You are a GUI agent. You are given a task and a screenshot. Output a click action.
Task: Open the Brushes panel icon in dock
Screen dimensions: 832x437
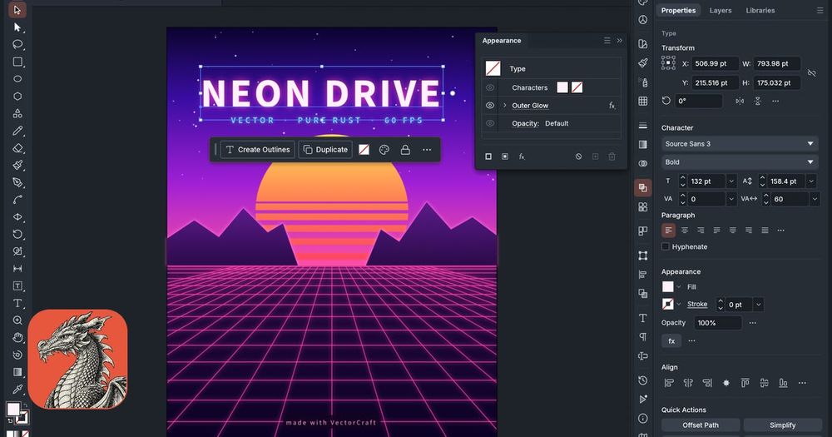click(x=642, y=63)
